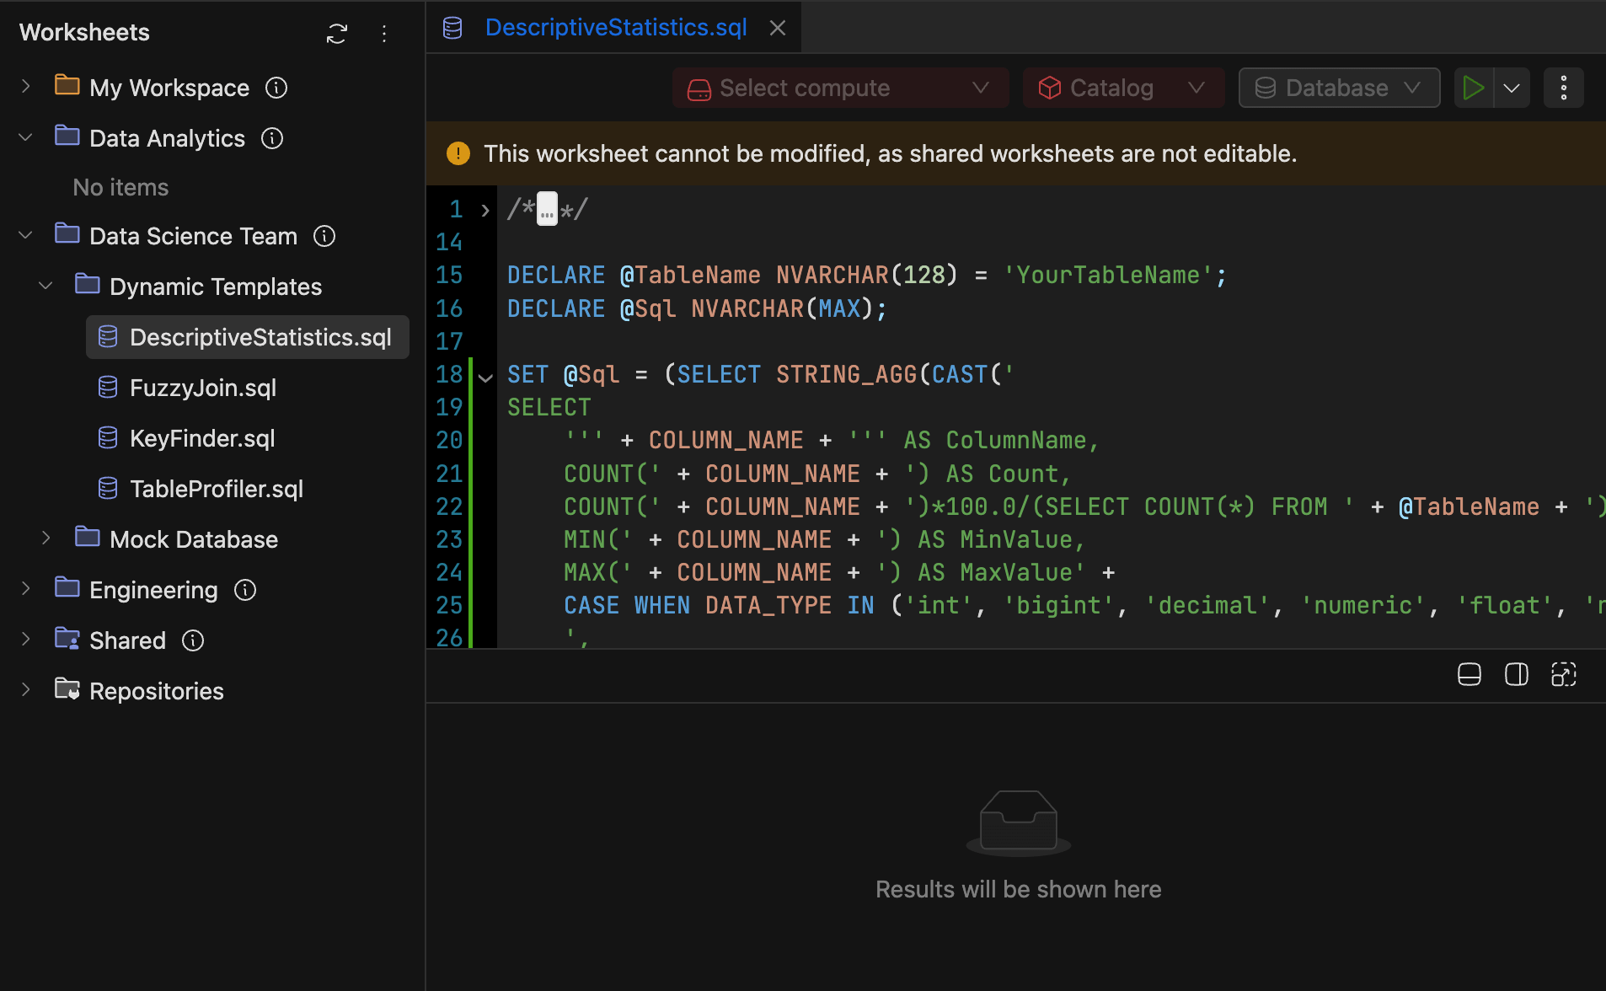Image resolution: width=1606 pixels, height=991 pixels.
Task: Show info for Data Science Team
Action: coord(324,236)
